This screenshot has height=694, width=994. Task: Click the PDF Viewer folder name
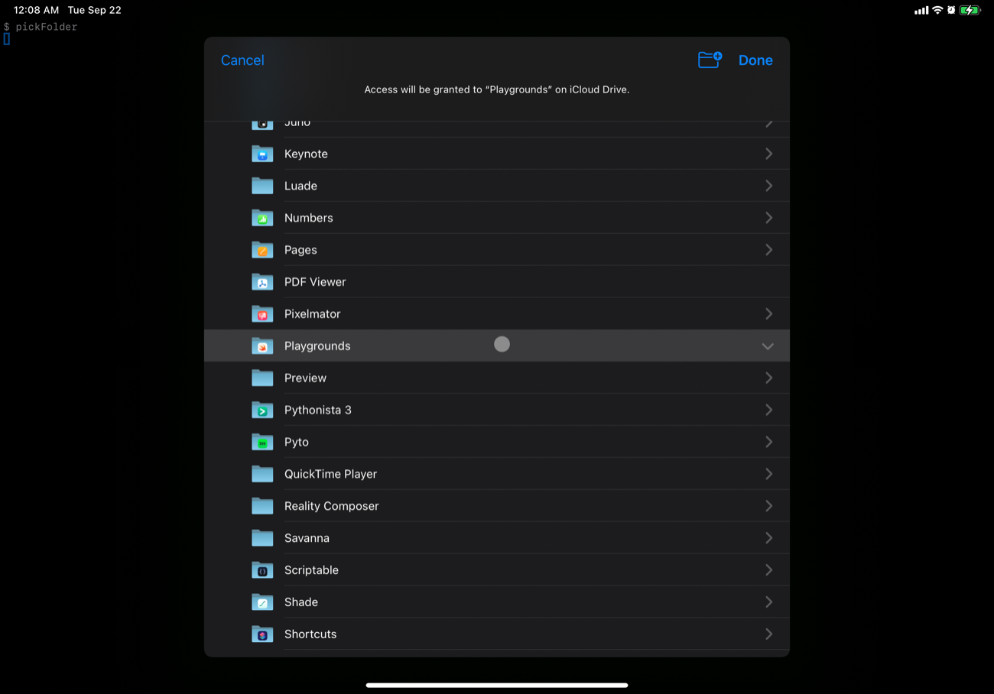click(x=315, y=282)
